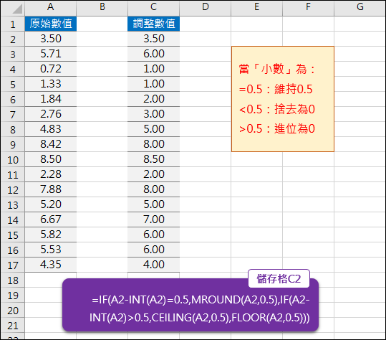Select cell A4 containing 0.72
The width and height of the screenshot is (386, 340).
point(50,69)
